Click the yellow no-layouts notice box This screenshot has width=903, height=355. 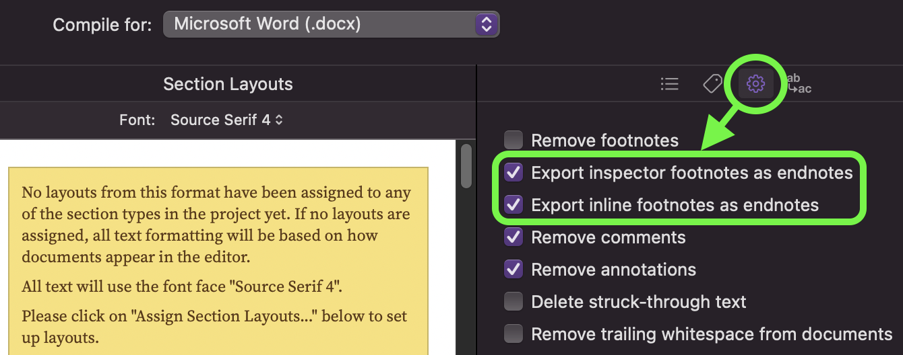218,262
